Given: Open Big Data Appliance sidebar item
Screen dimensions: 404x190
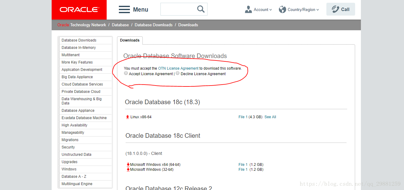Looking at the screenshot, I should (85, 77).
